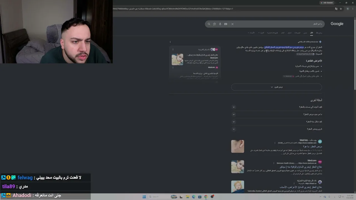Open options for the sources list header
The width and height of the screenshot is (356, 200).
[173, 49]
